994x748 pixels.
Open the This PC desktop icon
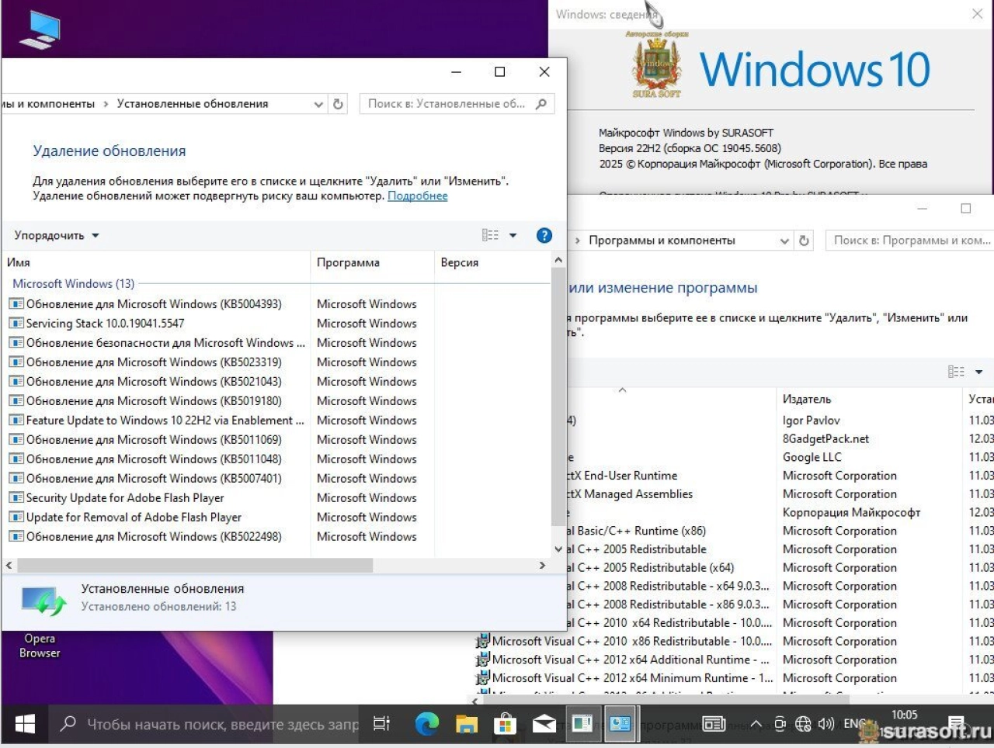(x=40, y=29)
